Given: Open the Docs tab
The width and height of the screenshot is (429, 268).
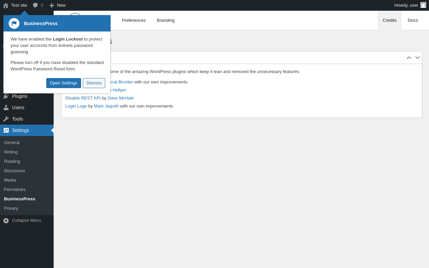Looking at the screenshot, I should click(x=413, y=20).
